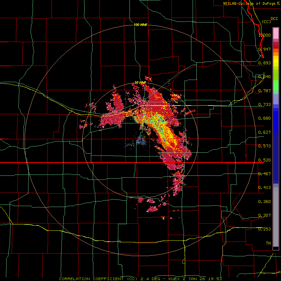Click the 0.413 scale value

pos(264,188)
